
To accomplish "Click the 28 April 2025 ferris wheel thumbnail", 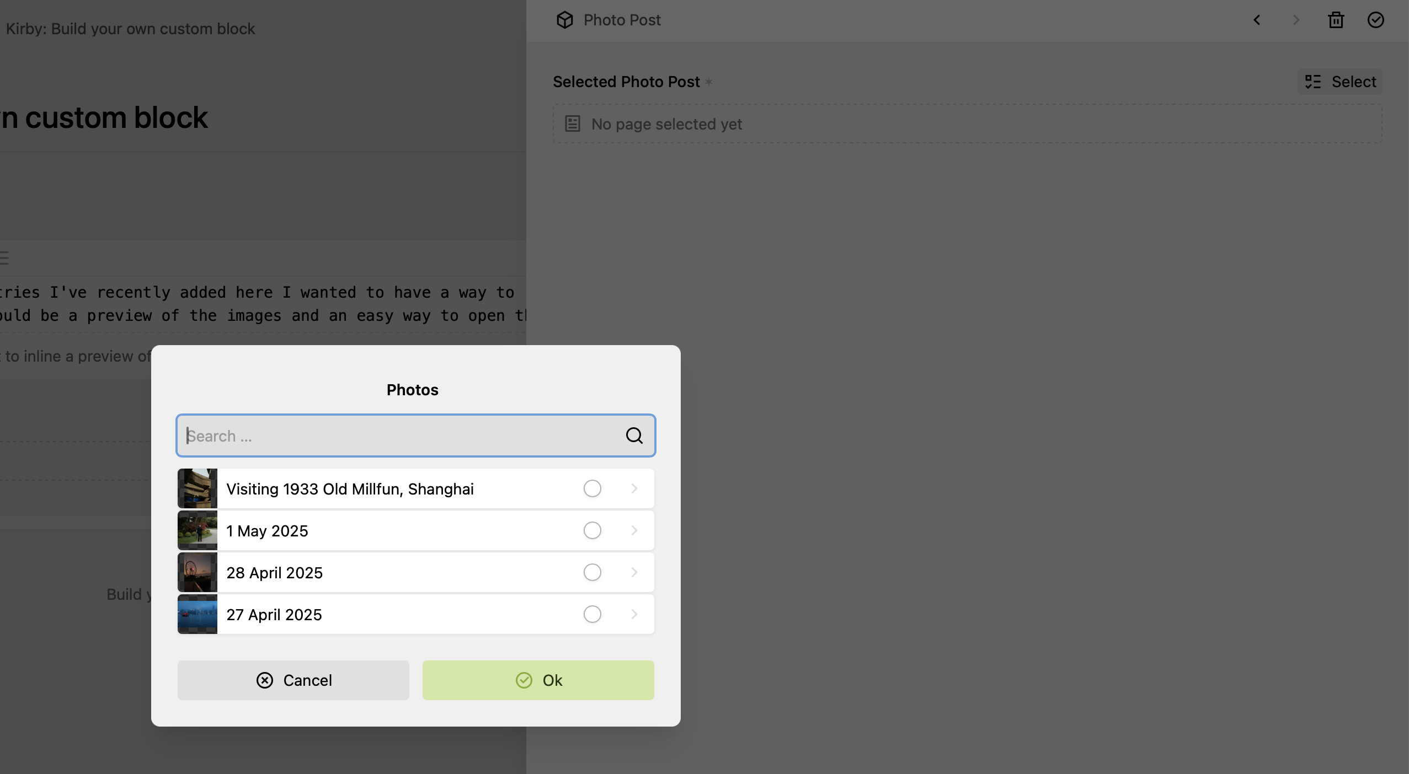I will coord(197,572).
